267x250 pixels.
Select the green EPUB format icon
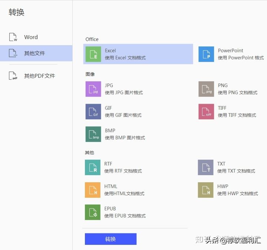[x=93, y=212]
